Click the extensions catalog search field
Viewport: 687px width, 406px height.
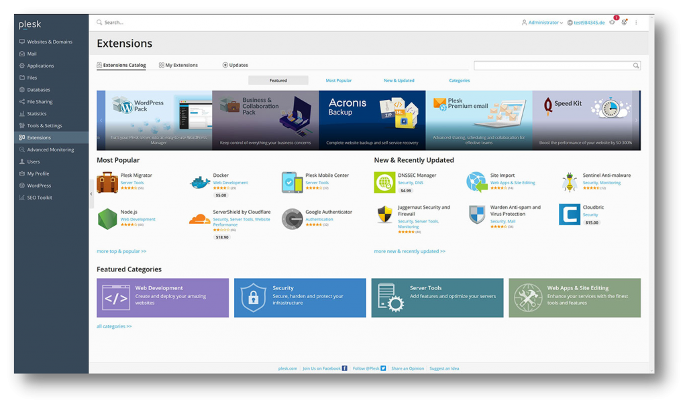(553, 66)
